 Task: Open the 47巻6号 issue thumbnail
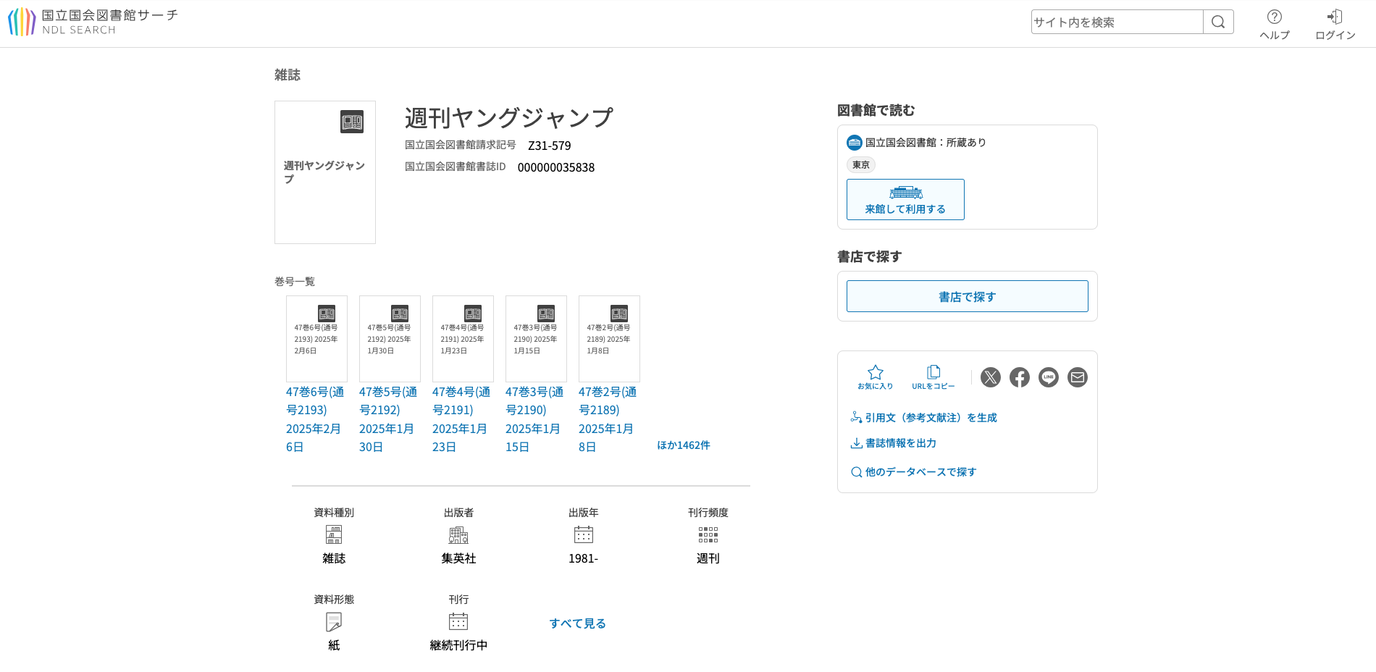[x=316, y=338]
